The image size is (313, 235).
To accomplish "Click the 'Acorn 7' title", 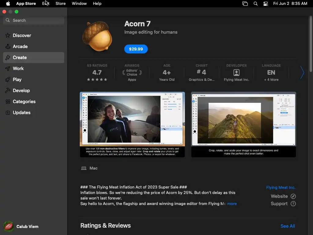I will [x=137, y=24].
